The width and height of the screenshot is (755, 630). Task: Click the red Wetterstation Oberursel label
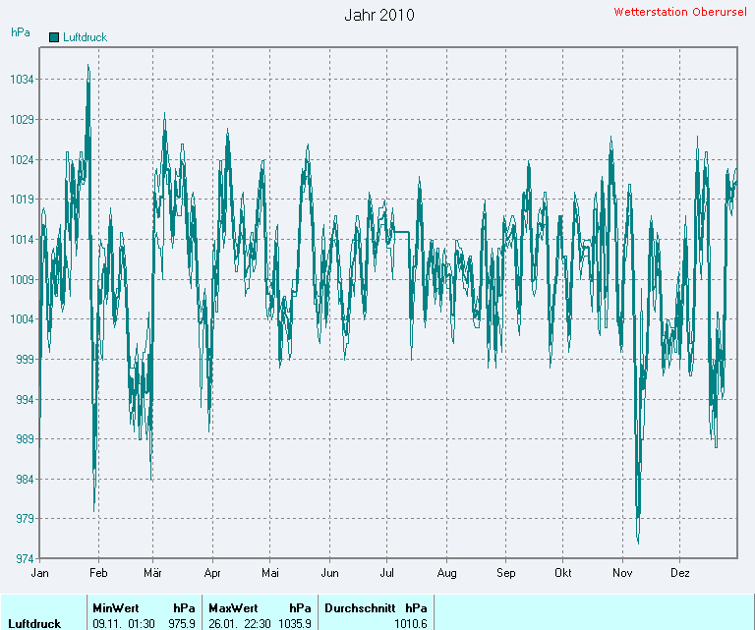(x=680, y=12)
